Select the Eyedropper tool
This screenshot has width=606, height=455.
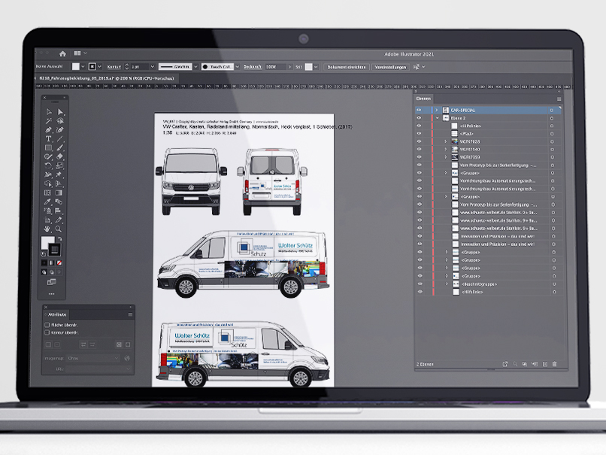pos(48,202)
